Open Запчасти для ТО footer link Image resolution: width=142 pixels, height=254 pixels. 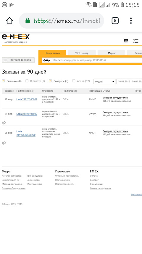(11, 180)
